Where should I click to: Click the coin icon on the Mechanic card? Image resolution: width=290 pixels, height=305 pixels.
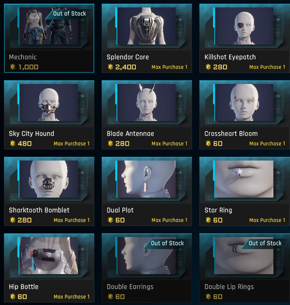[13, 67]
